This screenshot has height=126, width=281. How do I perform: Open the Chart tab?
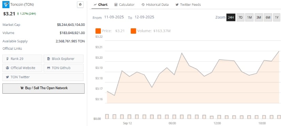point(100,4)
